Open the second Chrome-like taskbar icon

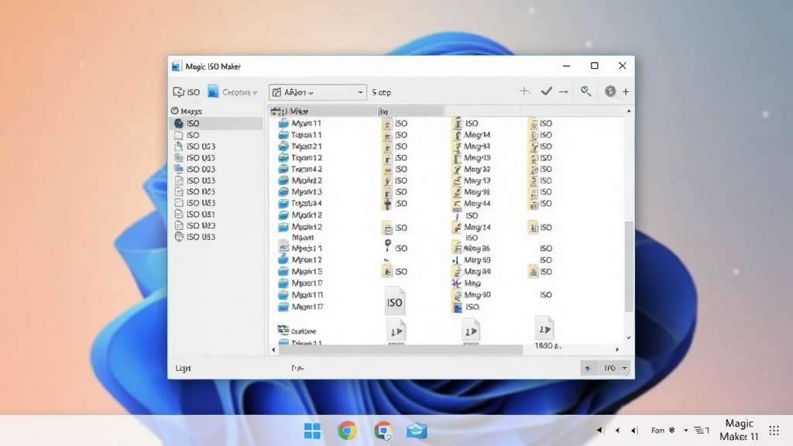point(383,431)
